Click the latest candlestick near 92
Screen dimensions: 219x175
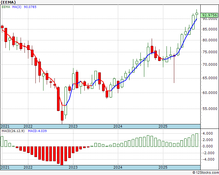197,14
